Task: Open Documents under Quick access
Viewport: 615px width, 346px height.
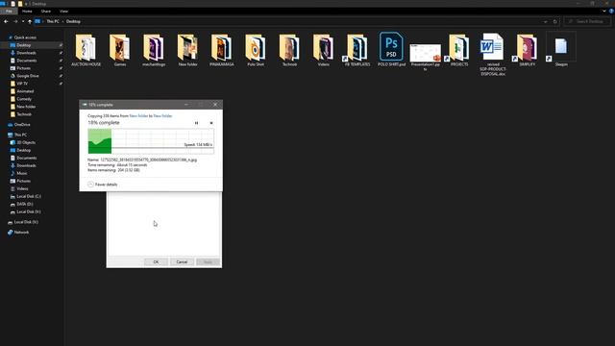Action: click(x=27, y=61)
